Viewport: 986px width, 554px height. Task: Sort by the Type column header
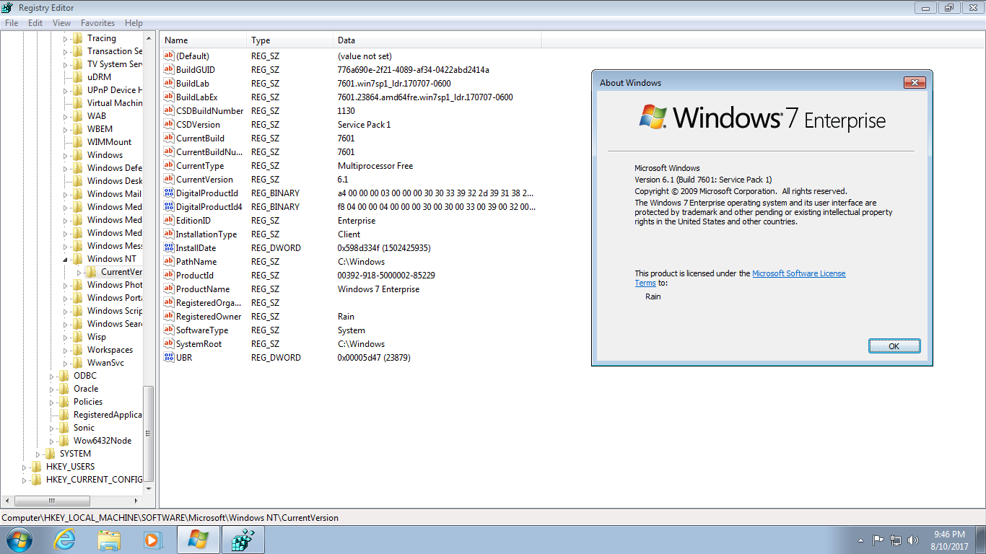[x=290, y=40]
